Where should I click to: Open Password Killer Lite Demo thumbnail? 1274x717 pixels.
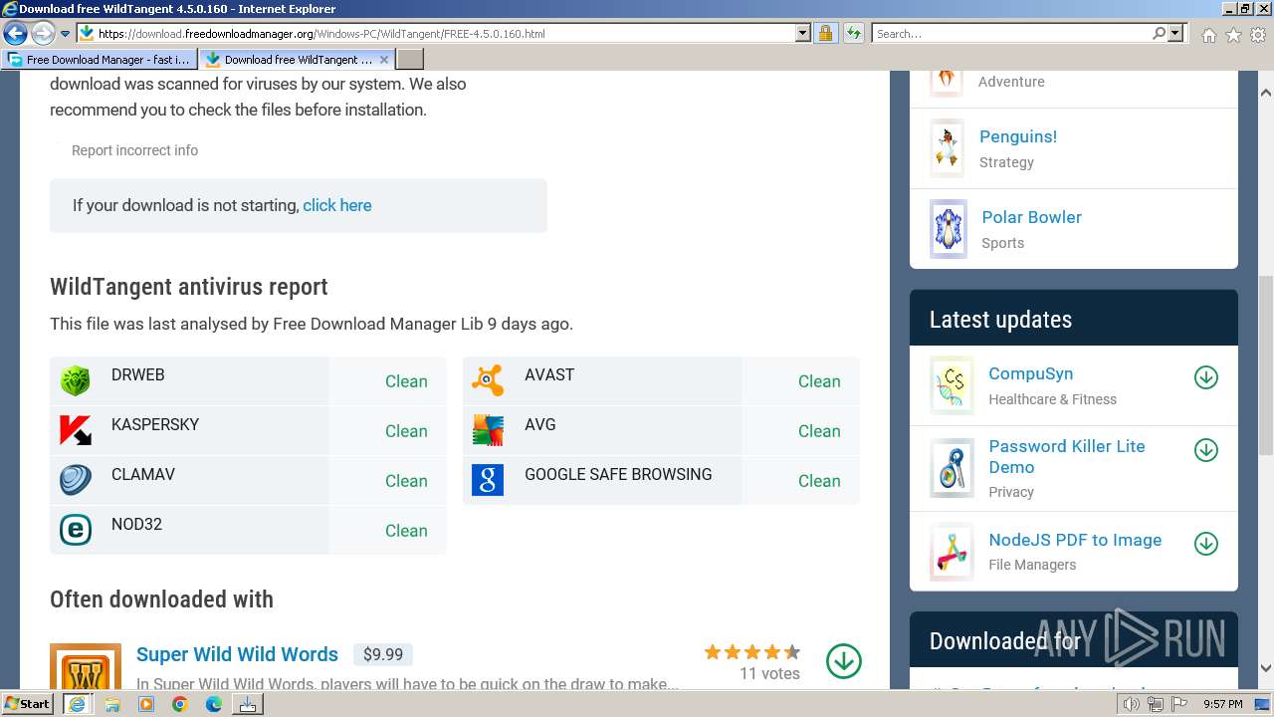pos(952,468)
